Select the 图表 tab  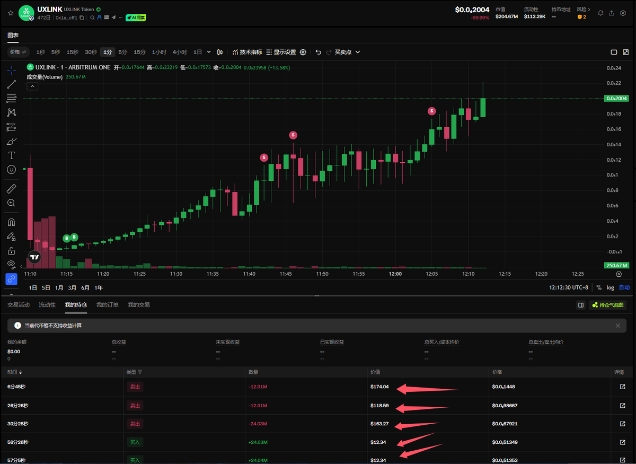tap(13, 35)
